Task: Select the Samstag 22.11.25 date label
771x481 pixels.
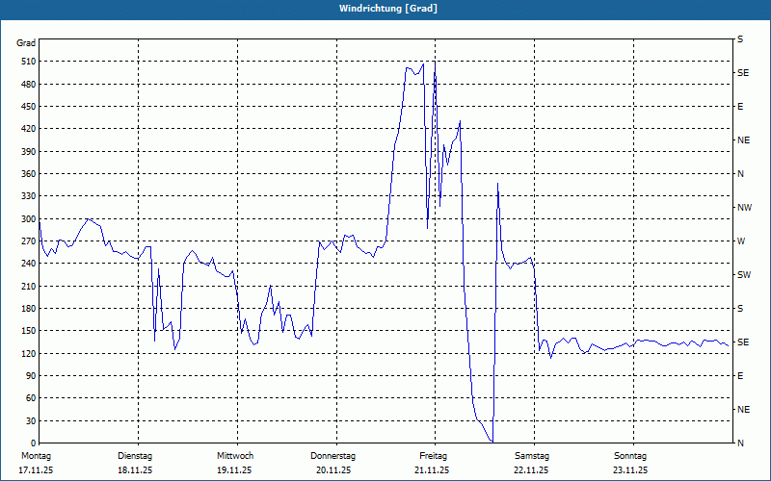Action: click(531, 463)
